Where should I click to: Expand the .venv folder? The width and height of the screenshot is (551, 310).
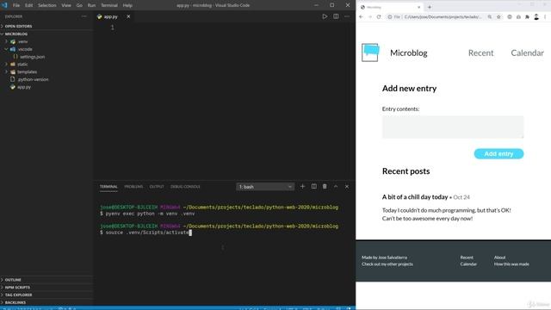(22, 41)
